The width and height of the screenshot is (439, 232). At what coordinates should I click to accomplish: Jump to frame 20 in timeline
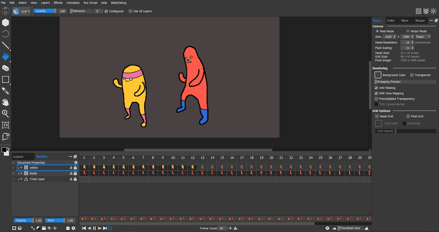pos(271,158)
